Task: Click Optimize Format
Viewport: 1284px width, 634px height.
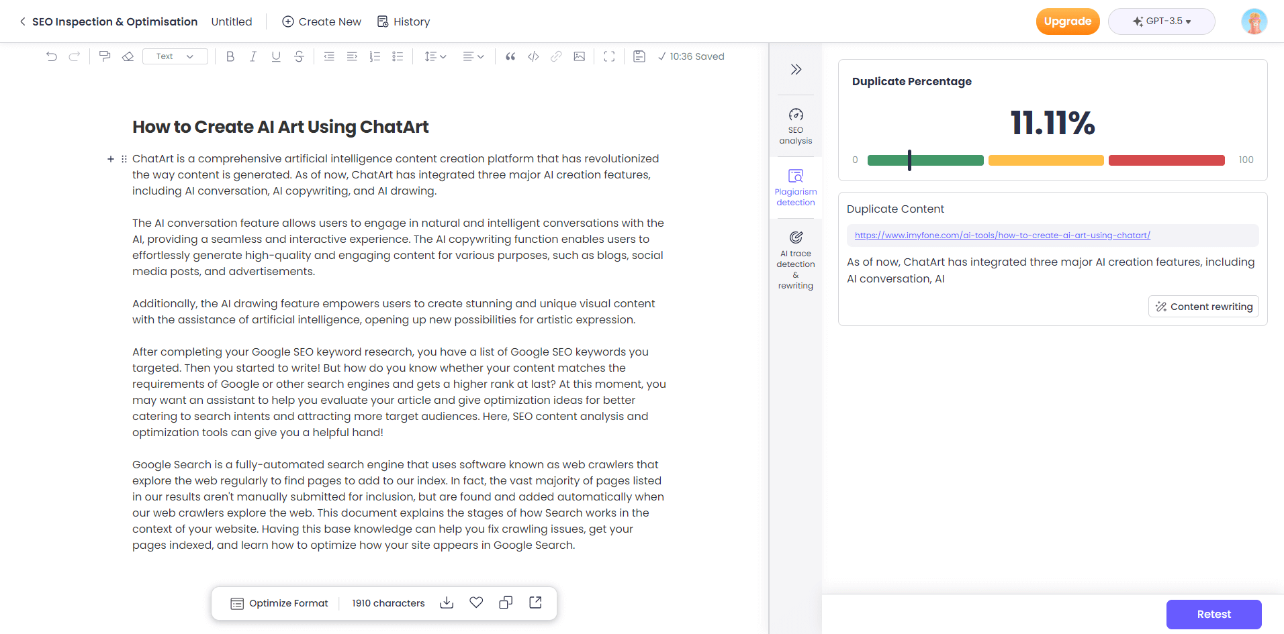Action: [279, 603]
